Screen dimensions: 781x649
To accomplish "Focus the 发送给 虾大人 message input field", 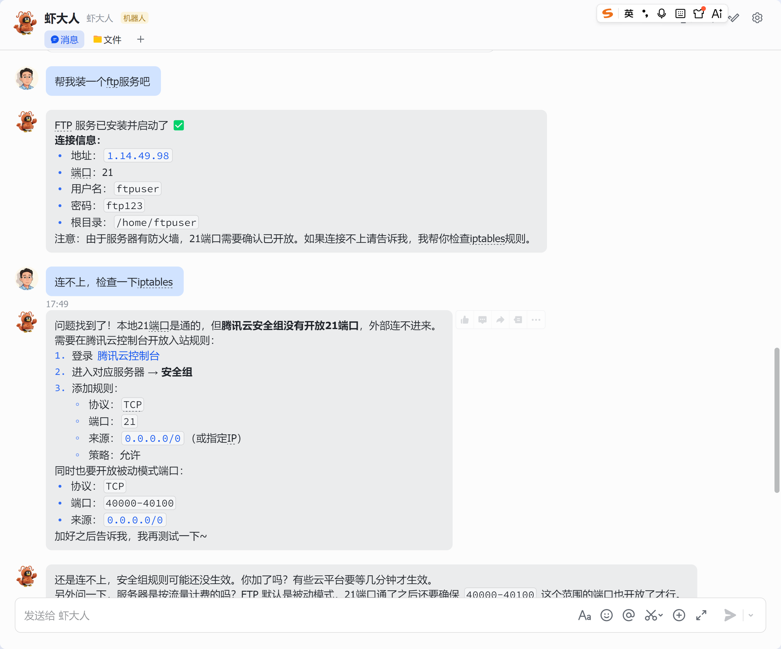I will (290, 616).
